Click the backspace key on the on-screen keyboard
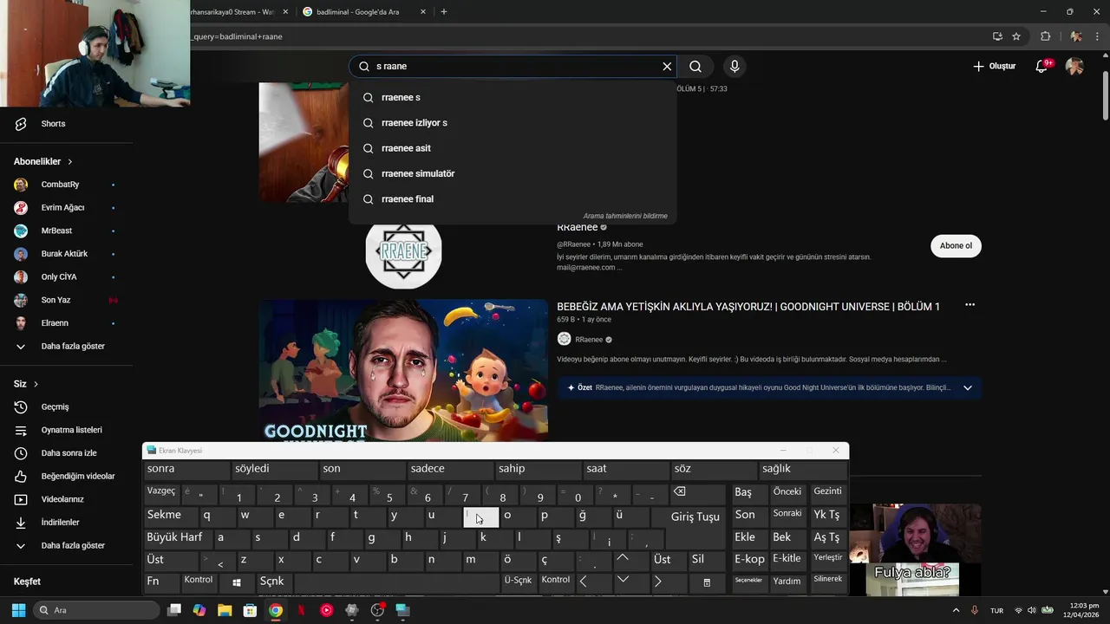This screenshot has width=1110, height=624. point(698,492)
